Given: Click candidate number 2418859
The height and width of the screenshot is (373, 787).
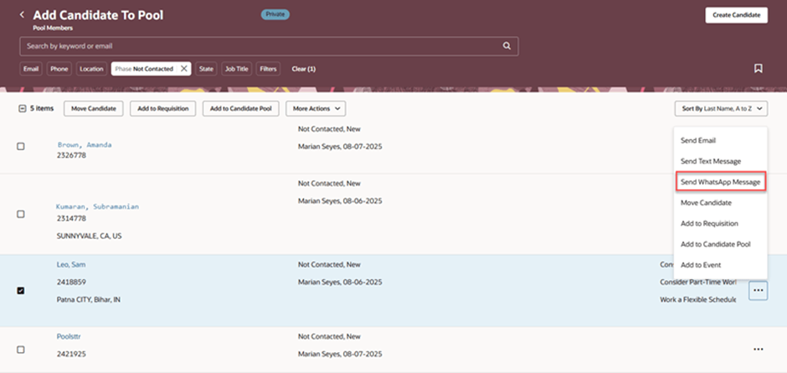Looking at the screenshot, I should point(71,282).
